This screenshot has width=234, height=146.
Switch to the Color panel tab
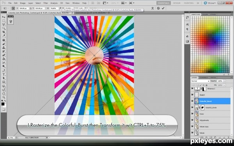205,14
